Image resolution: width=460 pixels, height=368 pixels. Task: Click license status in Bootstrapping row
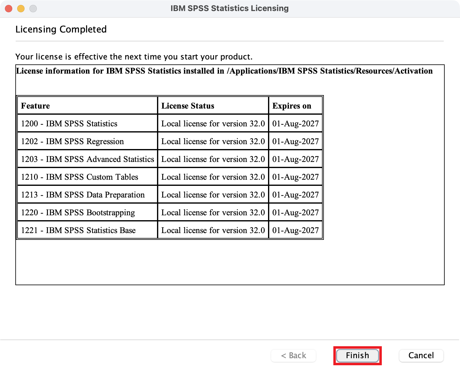point(213,213)
